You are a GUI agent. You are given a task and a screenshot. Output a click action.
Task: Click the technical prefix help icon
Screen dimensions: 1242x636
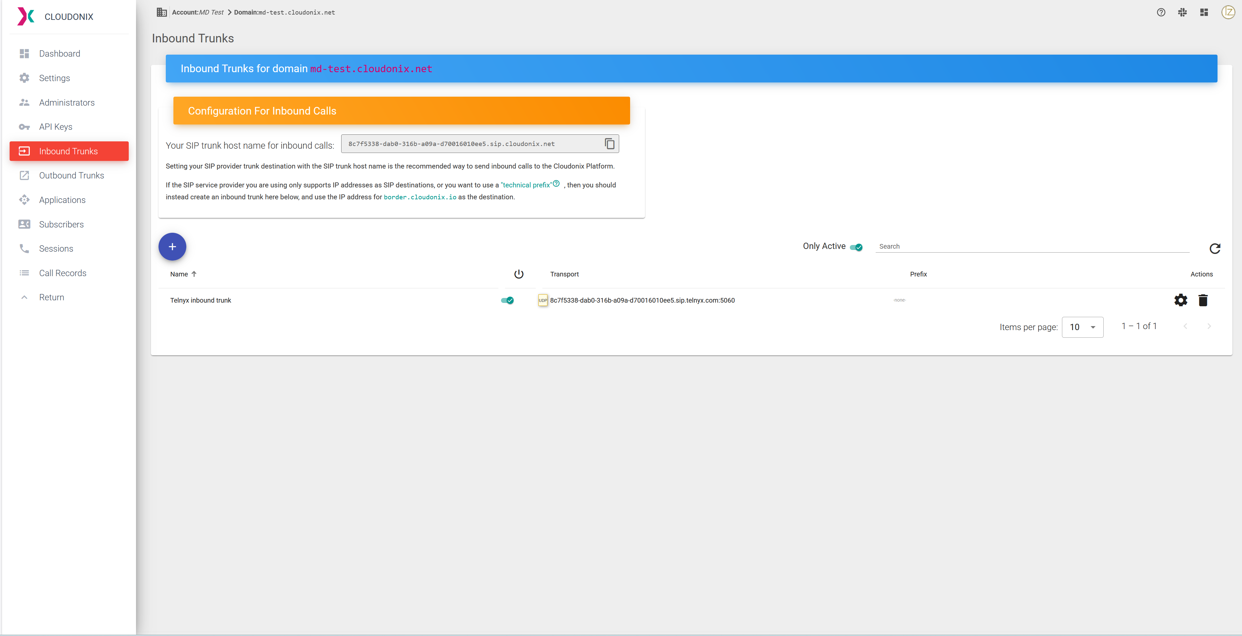click(x=556, y=183)
